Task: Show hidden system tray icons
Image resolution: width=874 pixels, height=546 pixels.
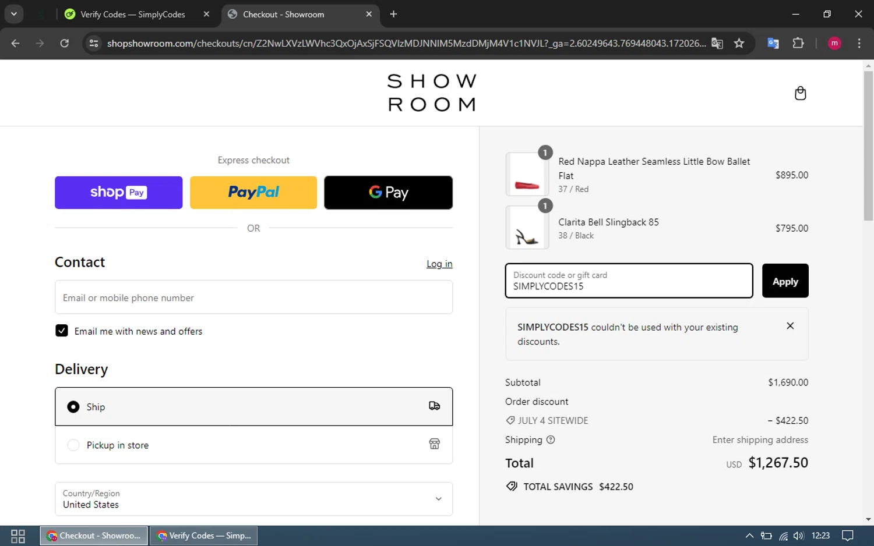Action: [749, 536]
